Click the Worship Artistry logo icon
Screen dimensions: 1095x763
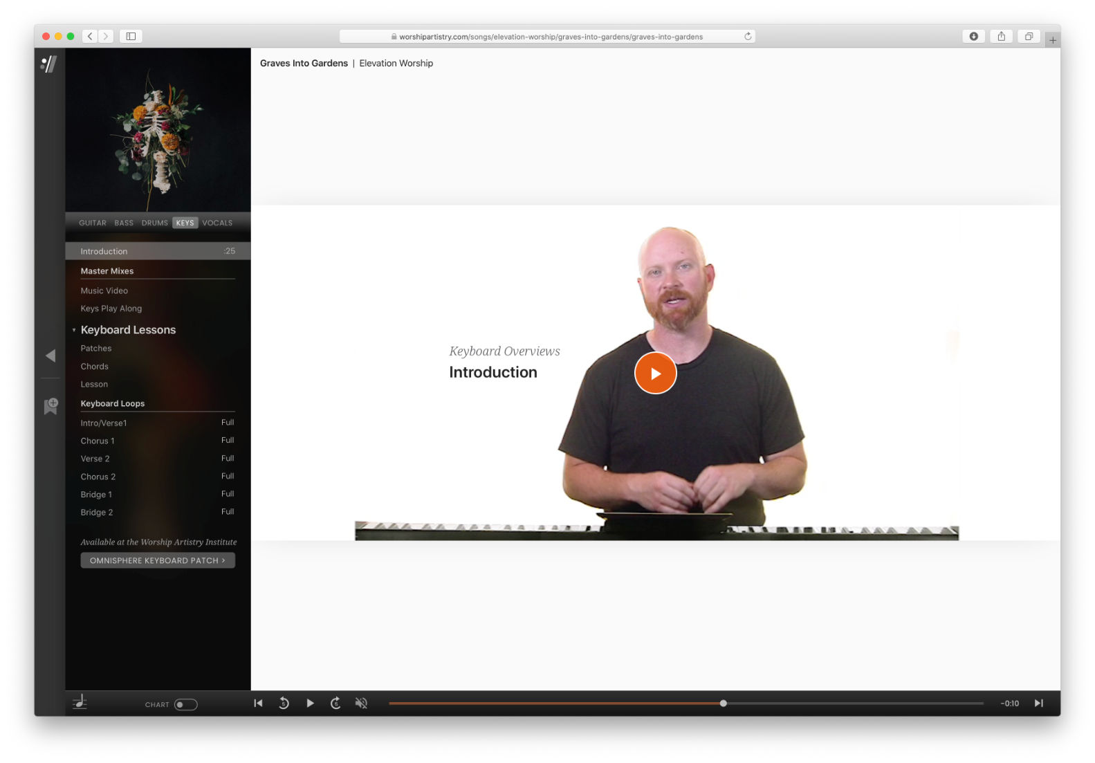(49, 64)
